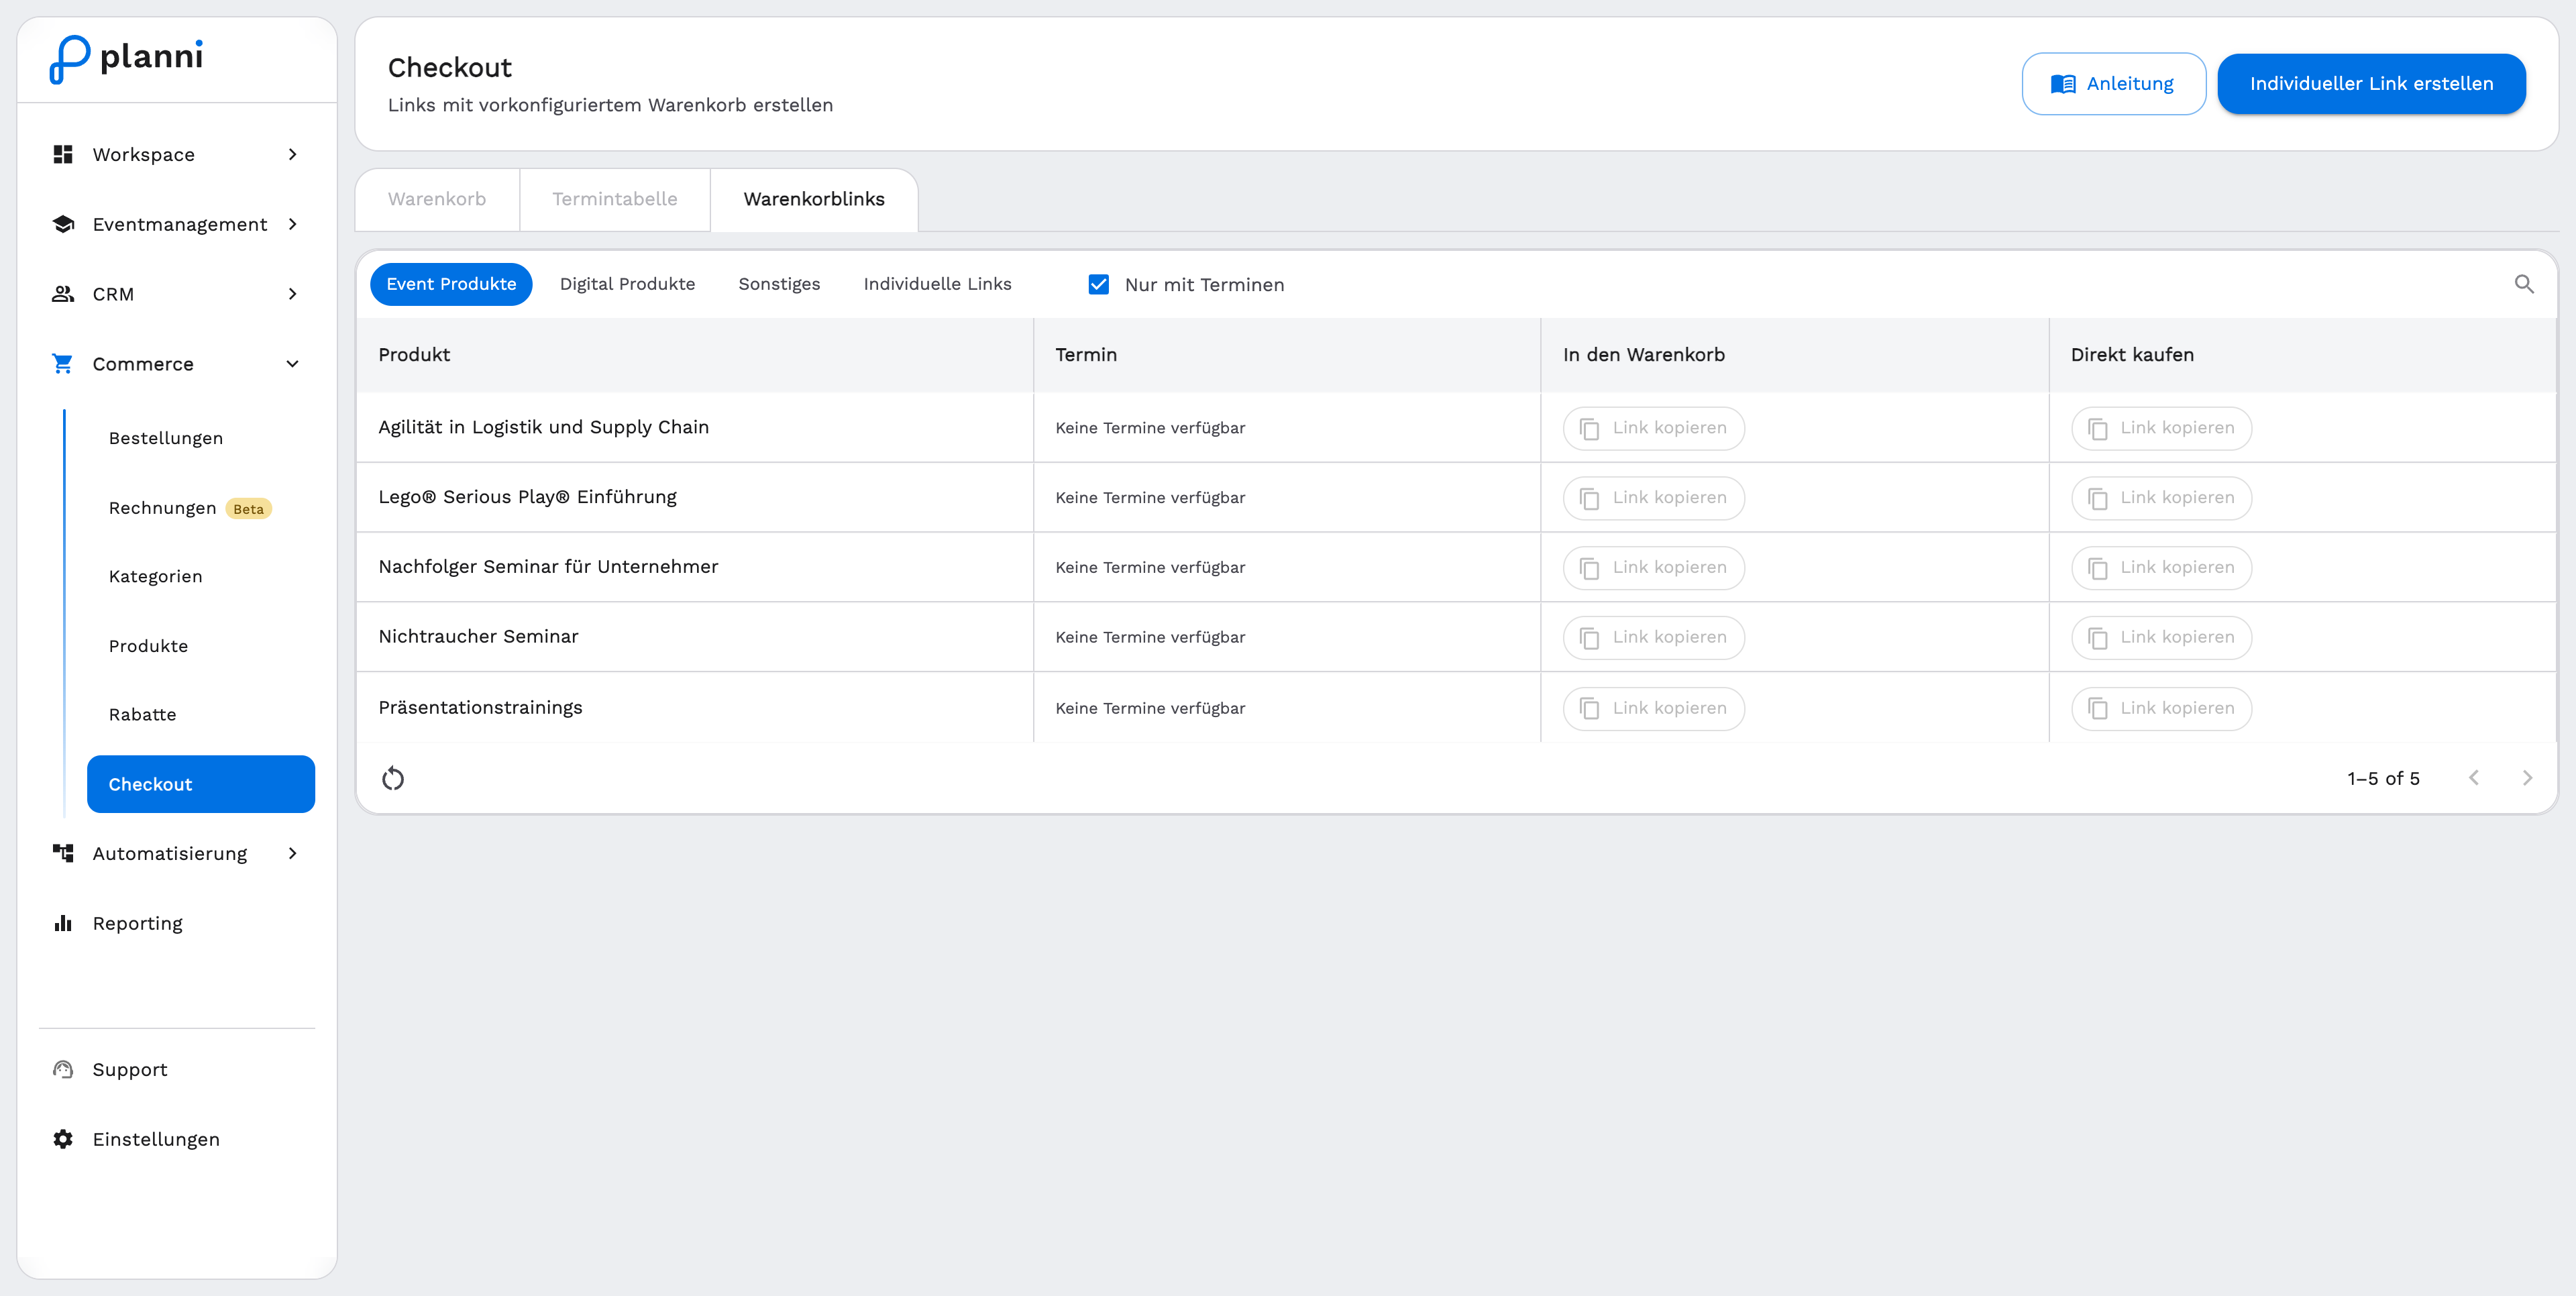
Task: Click Individueller Link erstellen button
Action: [x=2371, y=84]
